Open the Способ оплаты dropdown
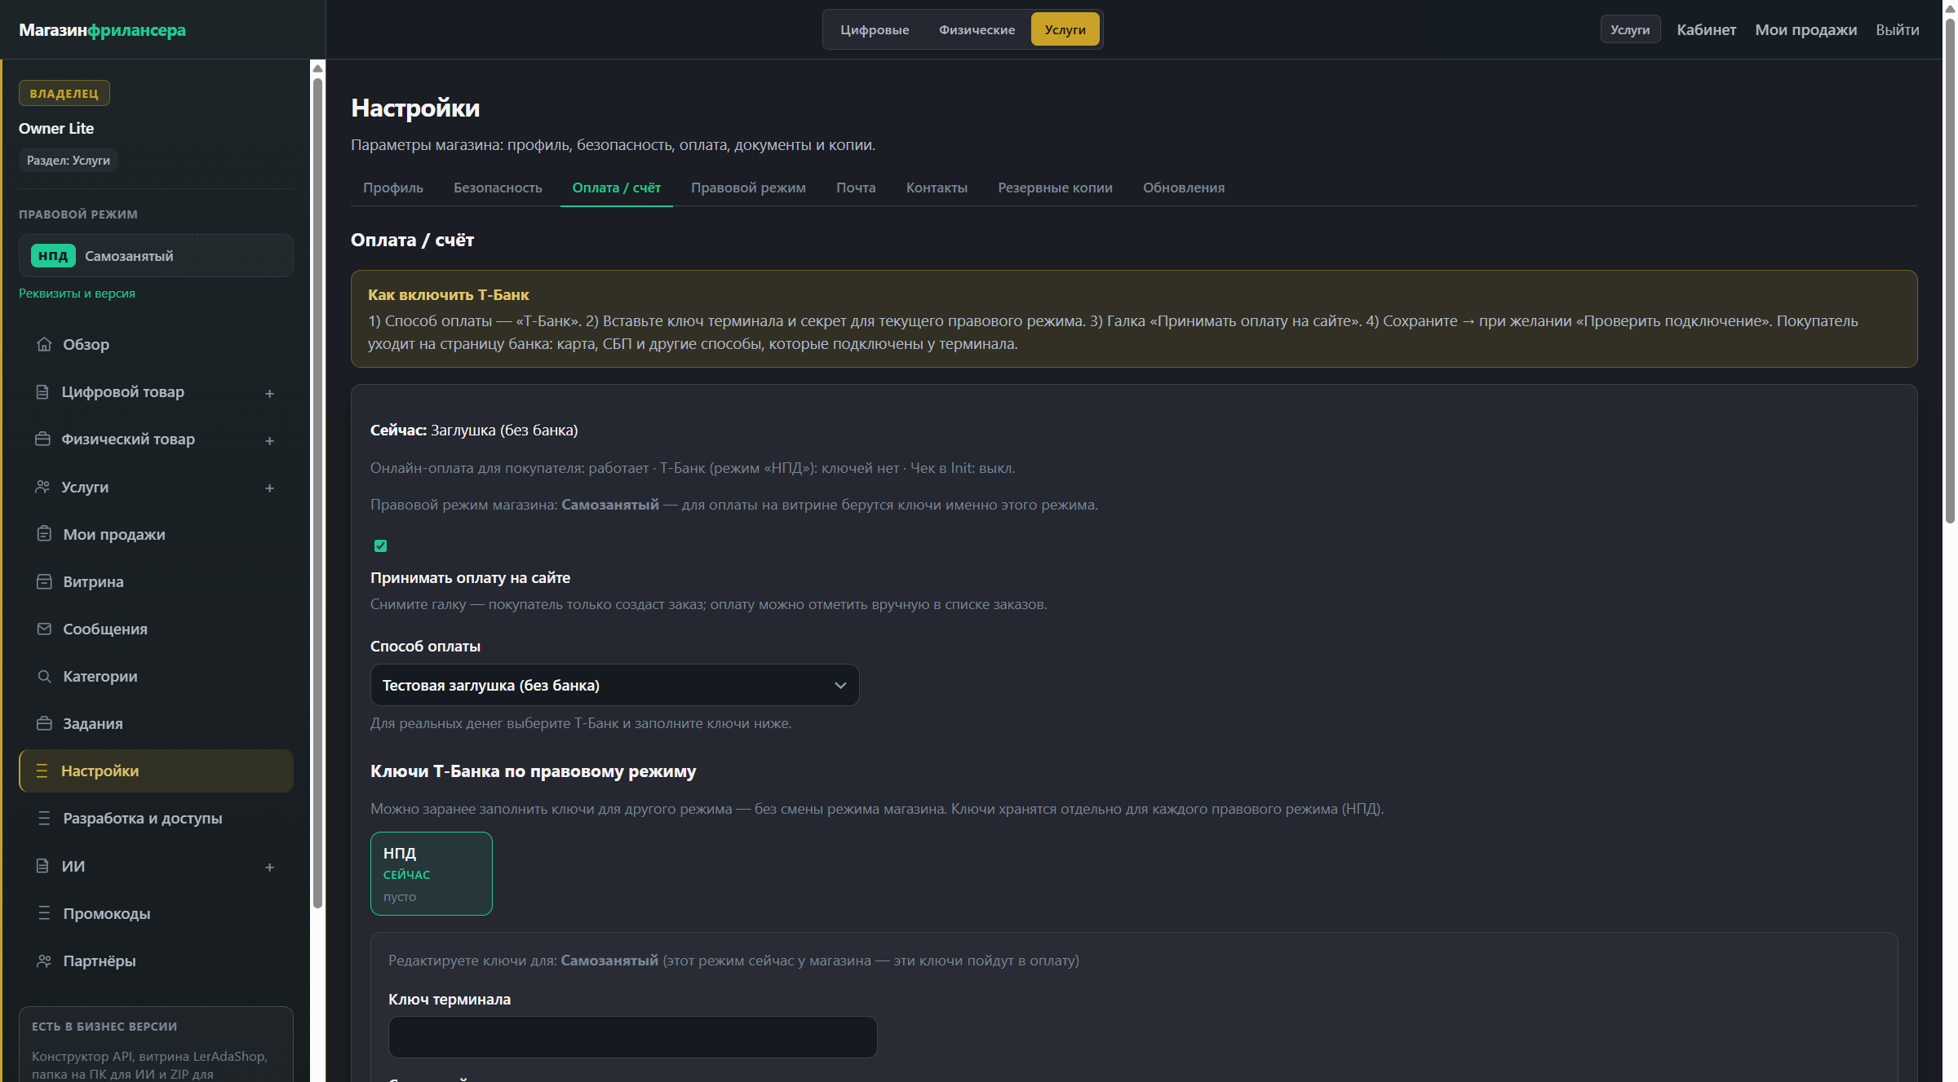 (614, 685)
